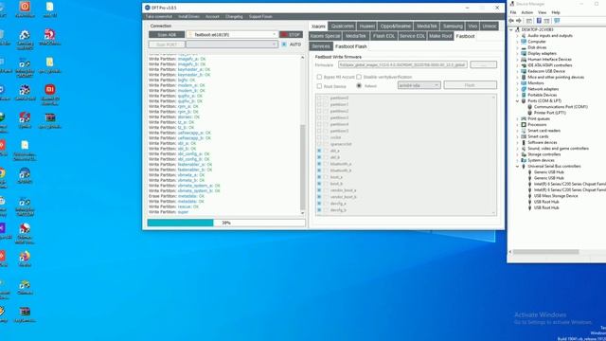Select the Monitors category icon
606x341 pixels.
[x=524, y=83]
